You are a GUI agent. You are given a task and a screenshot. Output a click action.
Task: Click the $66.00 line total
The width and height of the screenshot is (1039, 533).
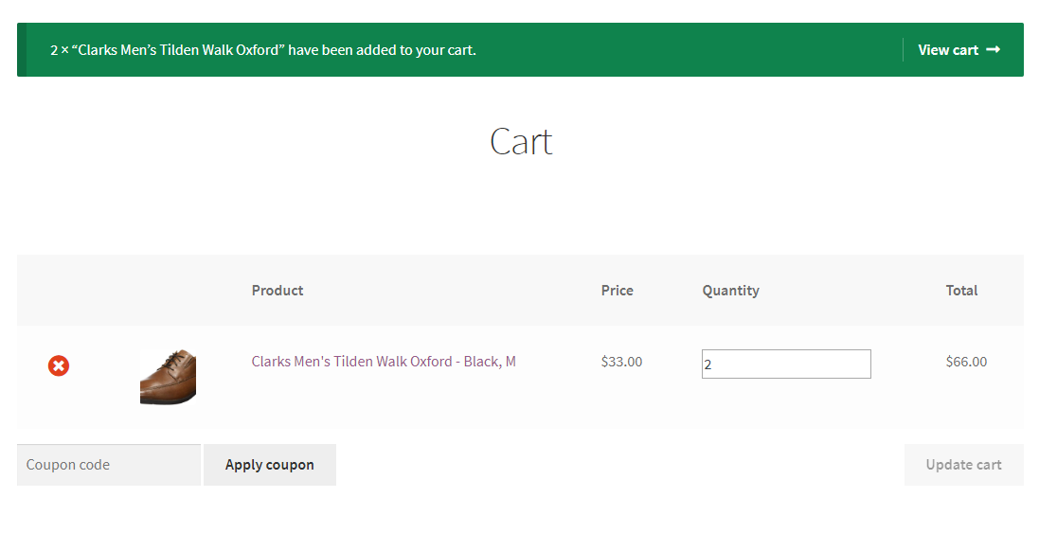coord(966,362)
